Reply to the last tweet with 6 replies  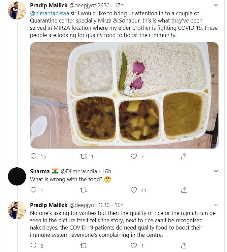pos(34,246)
